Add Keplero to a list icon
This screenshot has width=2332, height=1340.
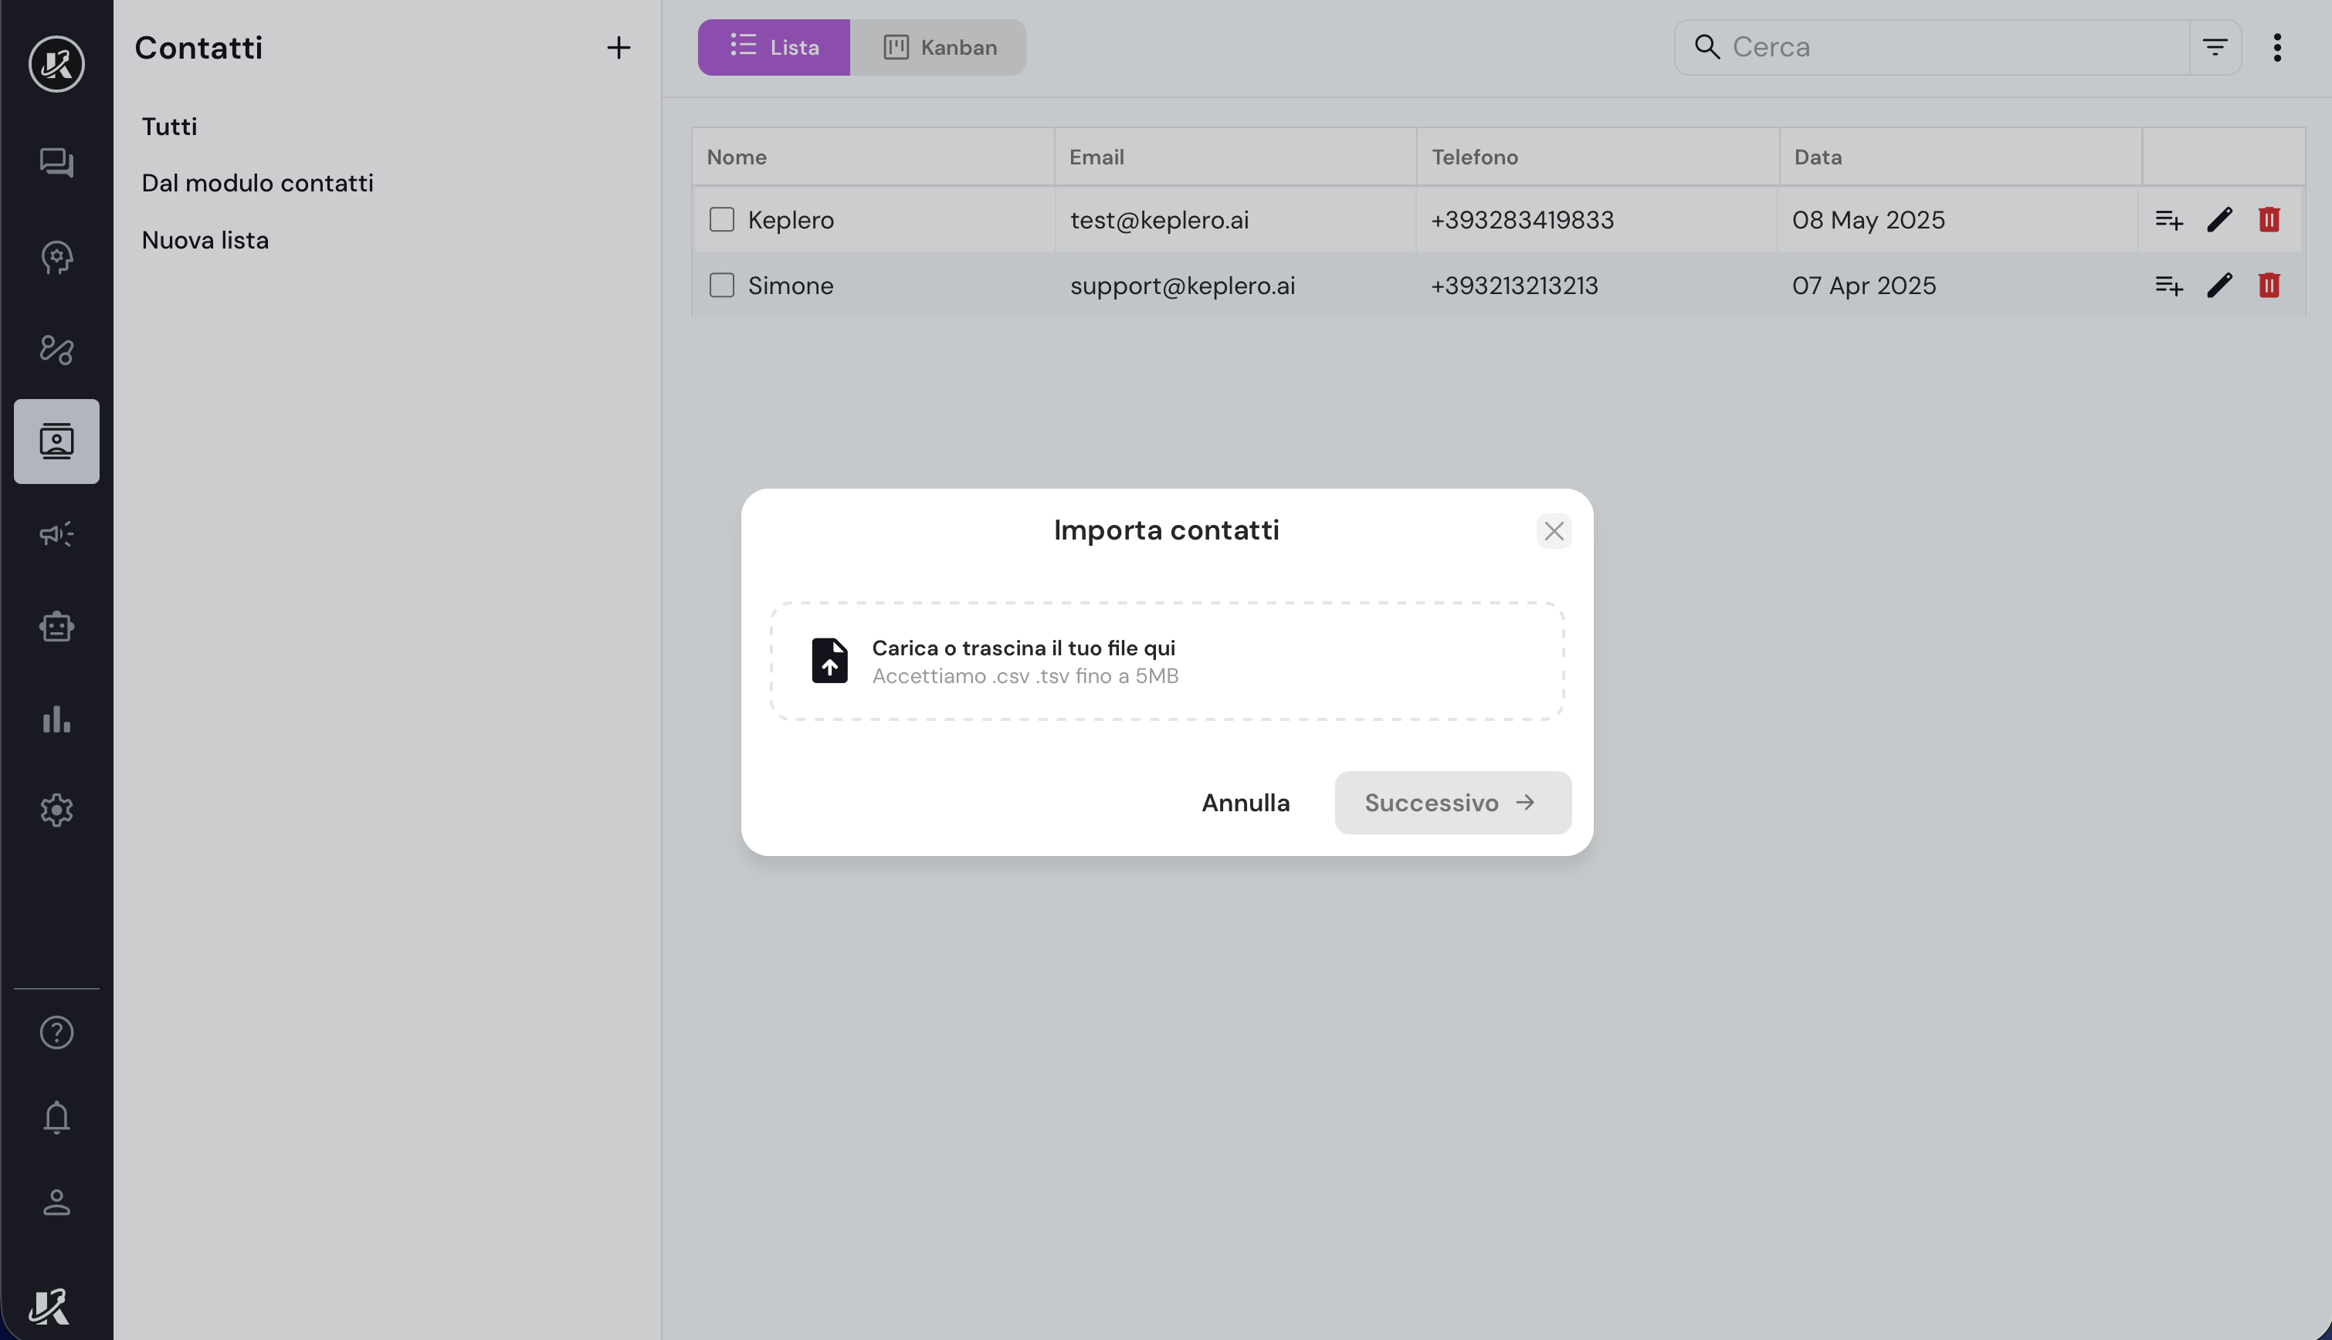[x=2168, y=220]
